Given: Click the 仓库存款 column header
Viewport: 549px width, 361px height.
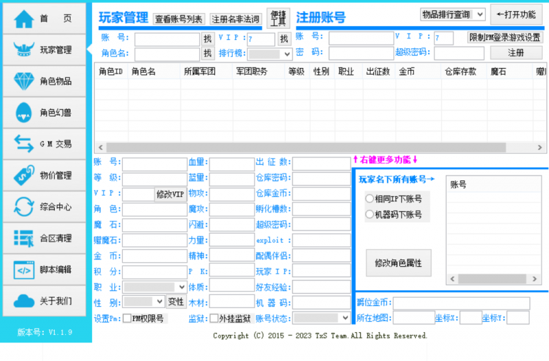Looking at the screenshot, I should click(x=463, y=72).
